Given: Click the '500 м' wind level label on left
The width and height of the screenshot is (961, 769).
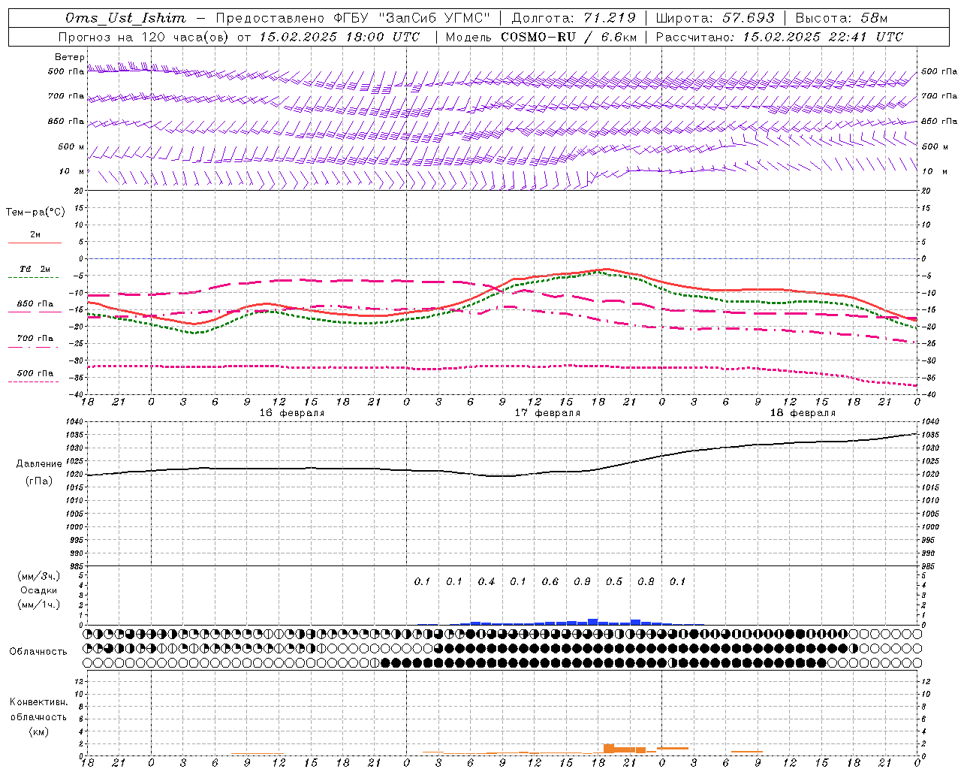Looking at the screenshot, I should pyautogui.click(x=71, y=146).
